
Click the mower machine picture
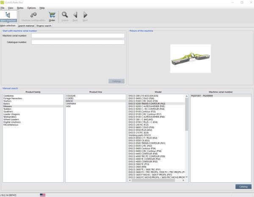click(x=190, y=59)
